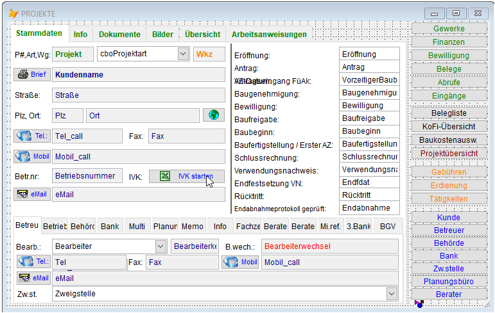This screenshot has height=313, width=495.
Task: Switch to the Bank lower tab
Action: pos(110,227)
